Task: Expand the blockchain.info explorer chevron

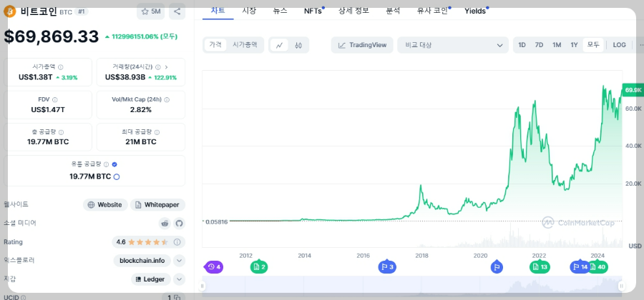Action: pyautogui.click(x=179, y=260)
